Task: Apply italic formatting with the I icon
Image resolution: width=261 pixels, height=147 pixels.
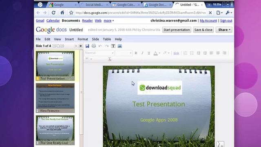Action: 142,53
